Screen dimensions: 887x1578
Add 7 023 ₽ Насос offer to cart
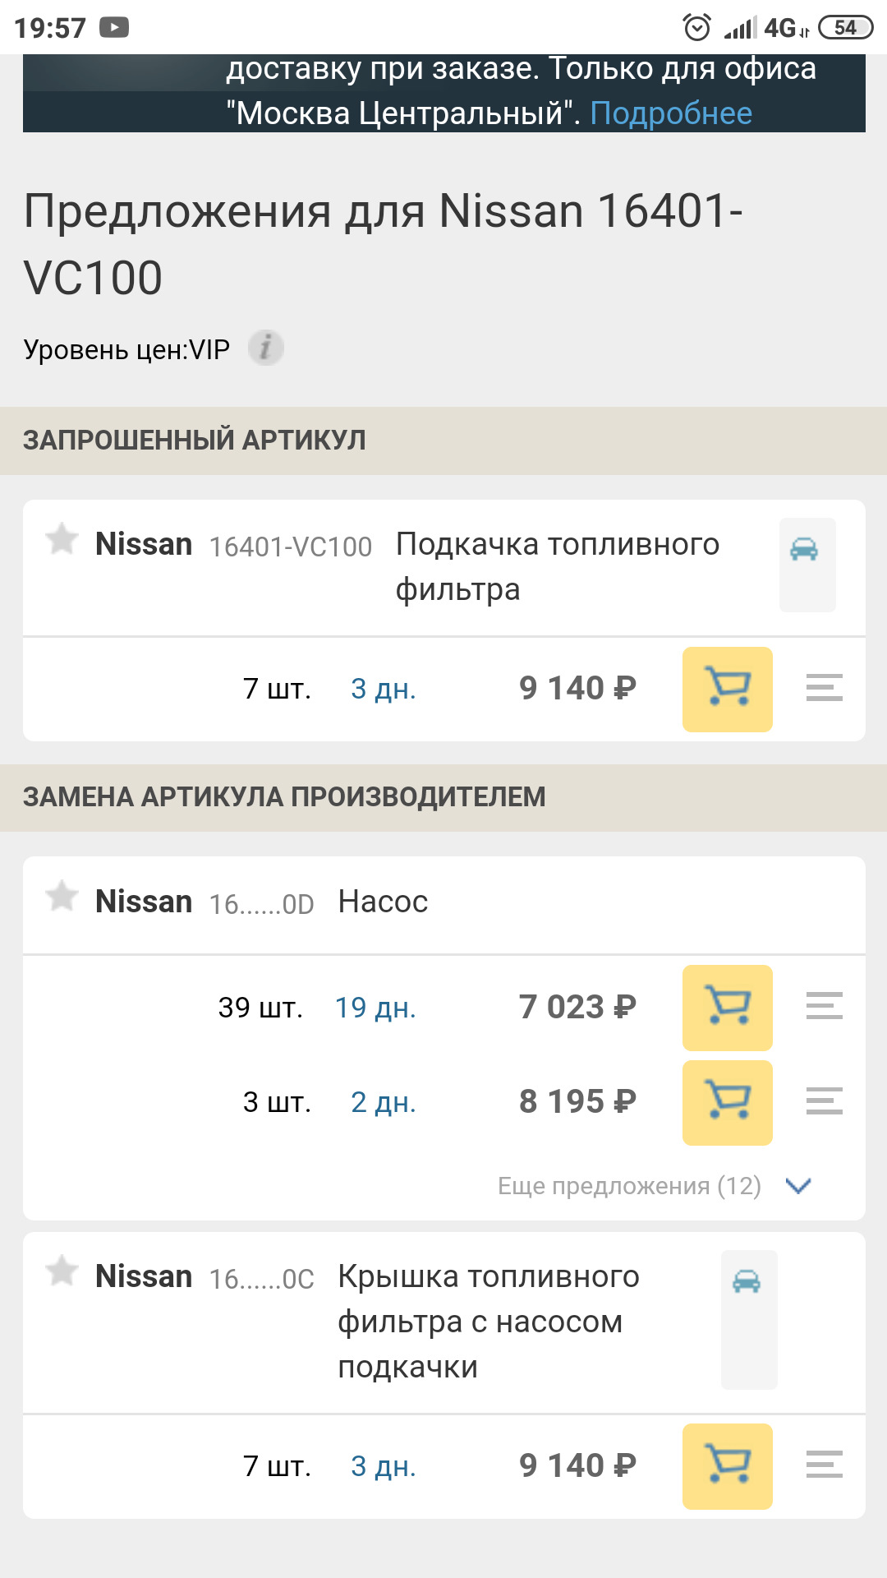point(727,1007)
